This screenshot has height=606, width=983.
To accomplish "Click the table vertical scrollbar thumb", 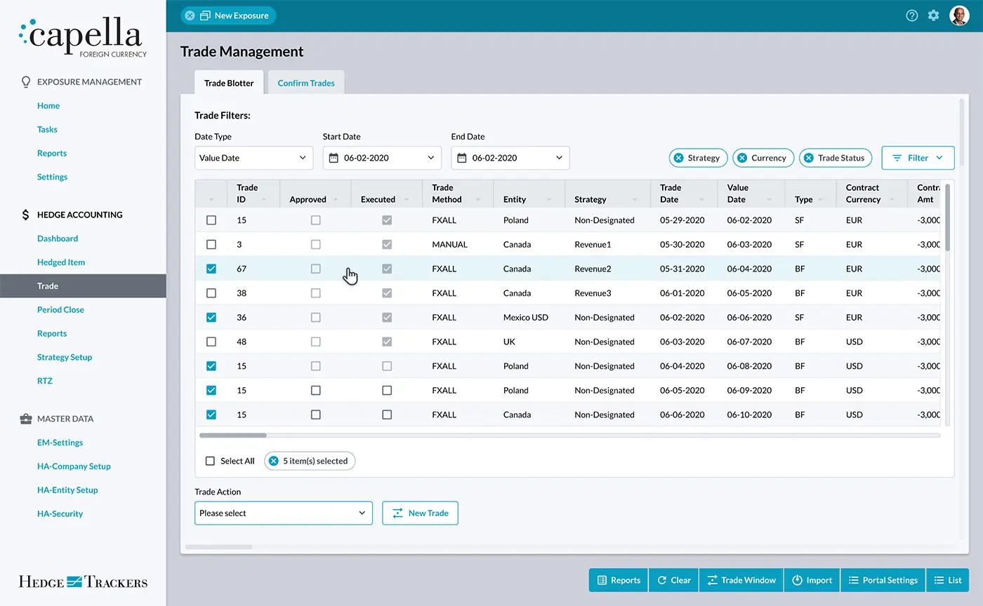I will 948,217.
